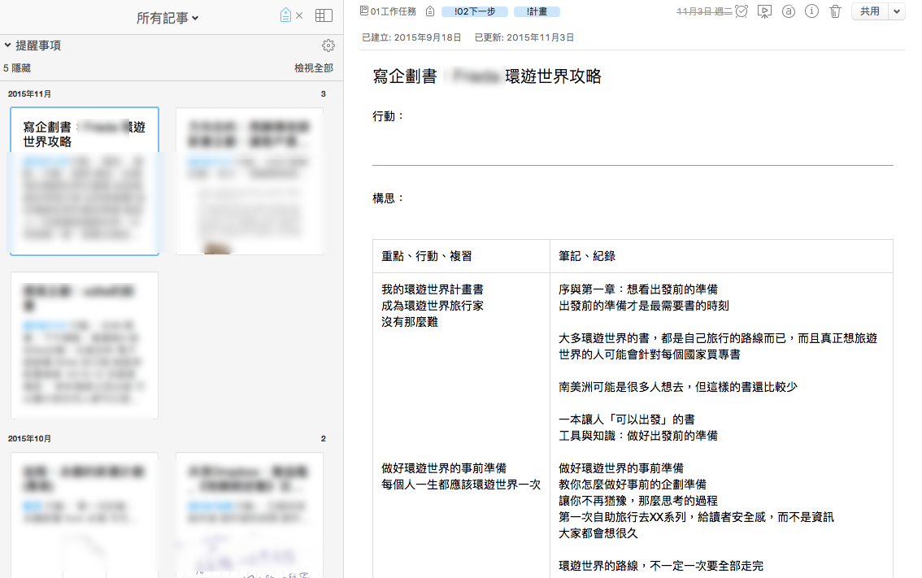Select the 寫企劃書 環遊世界攻略 note card
Viewport: 922px width, 578px height.
(x=85, y=181)
